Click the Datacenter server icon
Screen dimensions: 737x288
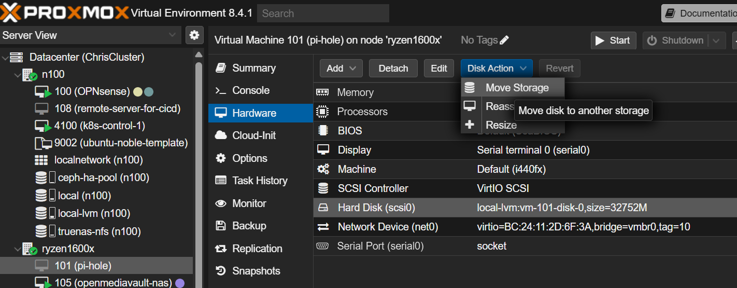pyautogui.click(x=17, y=57)
